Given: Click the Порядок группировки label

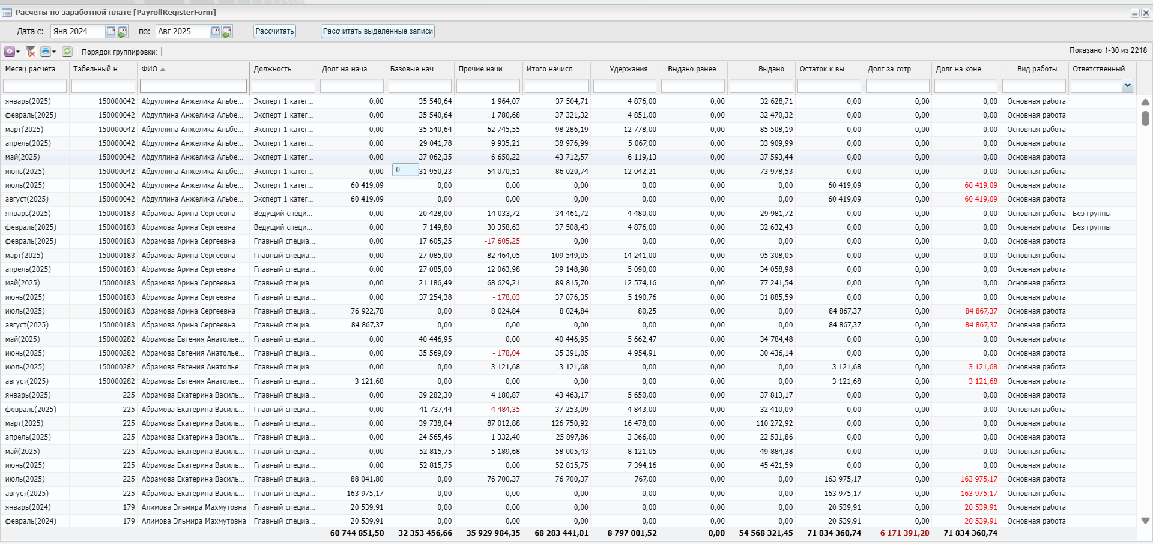Looking at the screenshot, I should [x=119, y=52].
